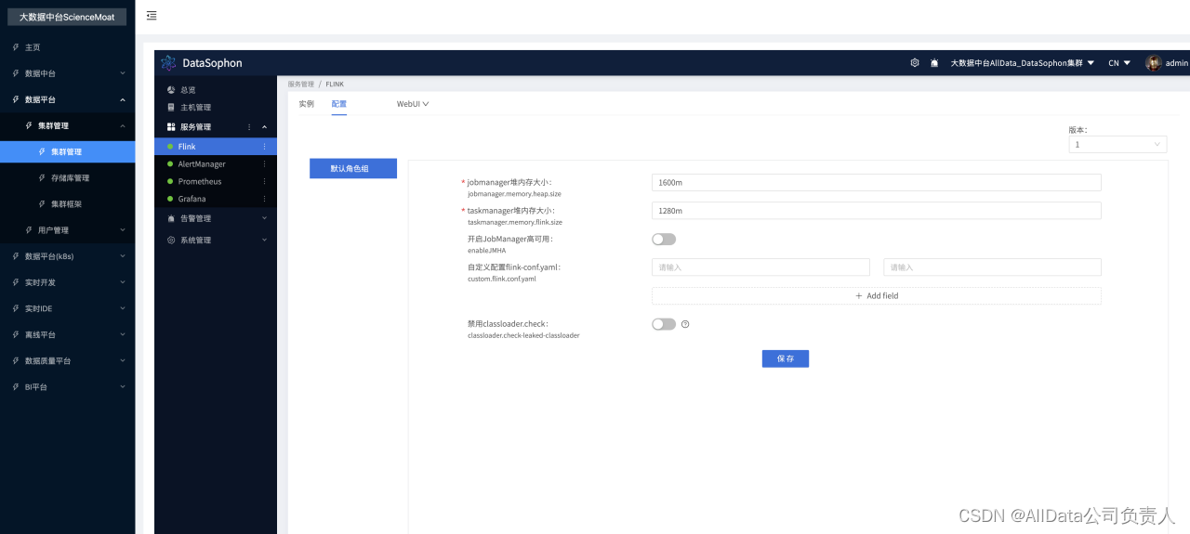Viewport: 1190px width, 534px height.
Task: Click the green status dot of Grafana
Action: (170, 199)
